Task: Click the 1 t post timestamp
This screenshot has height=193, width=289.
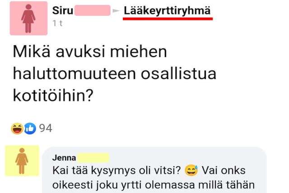Action: [57, 24]
